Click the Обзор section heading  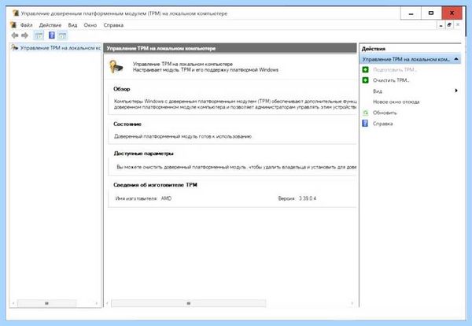(122, 89)
